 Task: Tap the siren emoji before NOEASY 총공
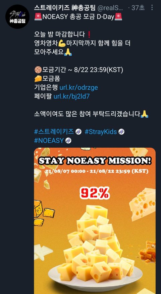38,17
